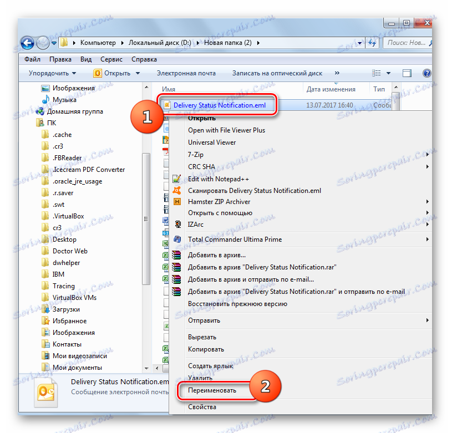Viewport: 462px width, 433px height.
Task: Choose Переименовать in context menu
Action: coord(212,390)
